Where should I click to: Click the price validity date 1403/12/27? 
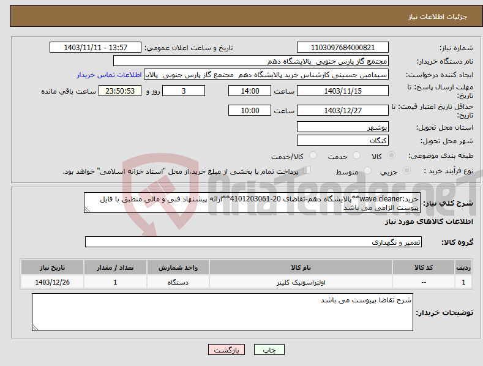tap(343, 110)
